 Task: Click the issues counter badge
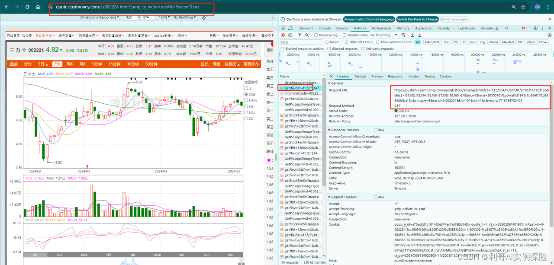click(x=525, y=28)
